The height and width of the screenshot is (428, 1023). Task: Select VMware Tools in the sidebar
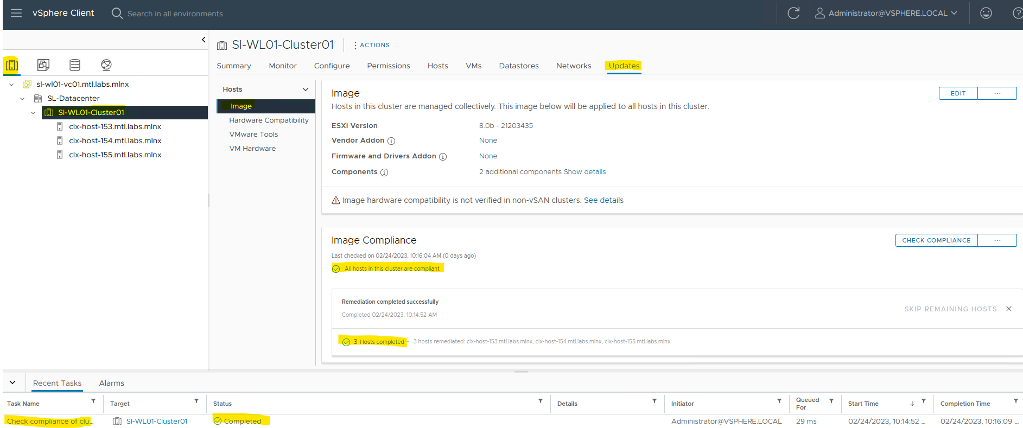coord(253,135)
